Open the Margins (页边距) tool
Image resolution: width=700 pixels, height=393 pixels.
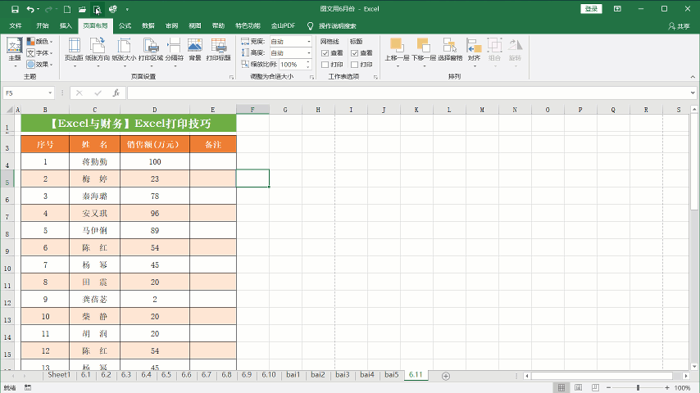pos(74,52)
